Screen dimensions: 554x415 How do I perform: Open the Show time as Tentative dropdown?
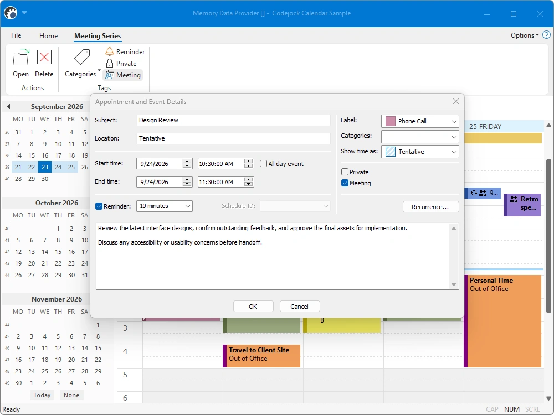coord(420,152)
